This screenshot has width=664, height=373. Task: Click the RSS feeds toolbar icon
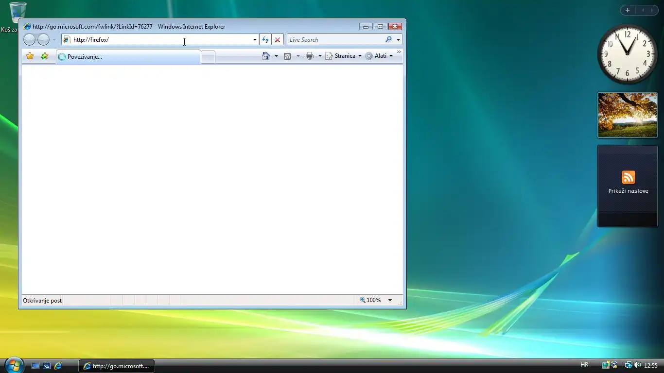287,56
